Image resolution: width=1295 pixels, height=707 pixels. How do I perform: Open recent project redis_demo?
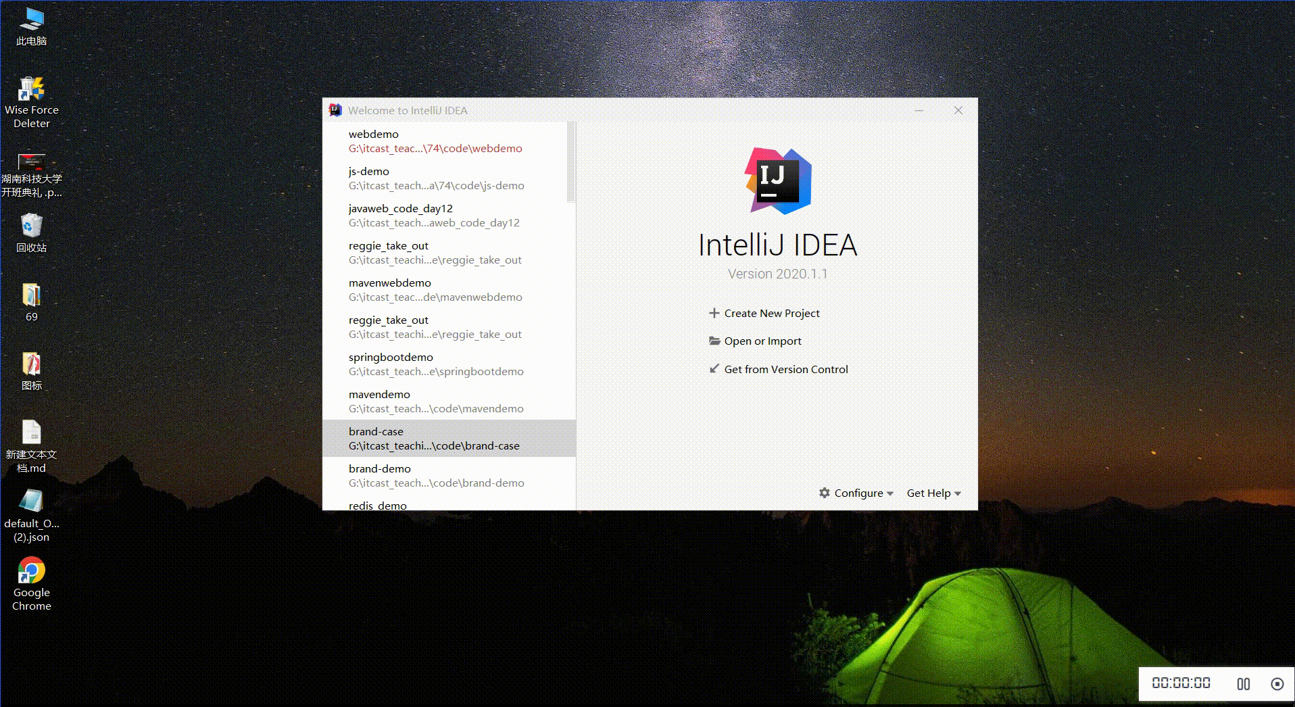pos(449,504)
